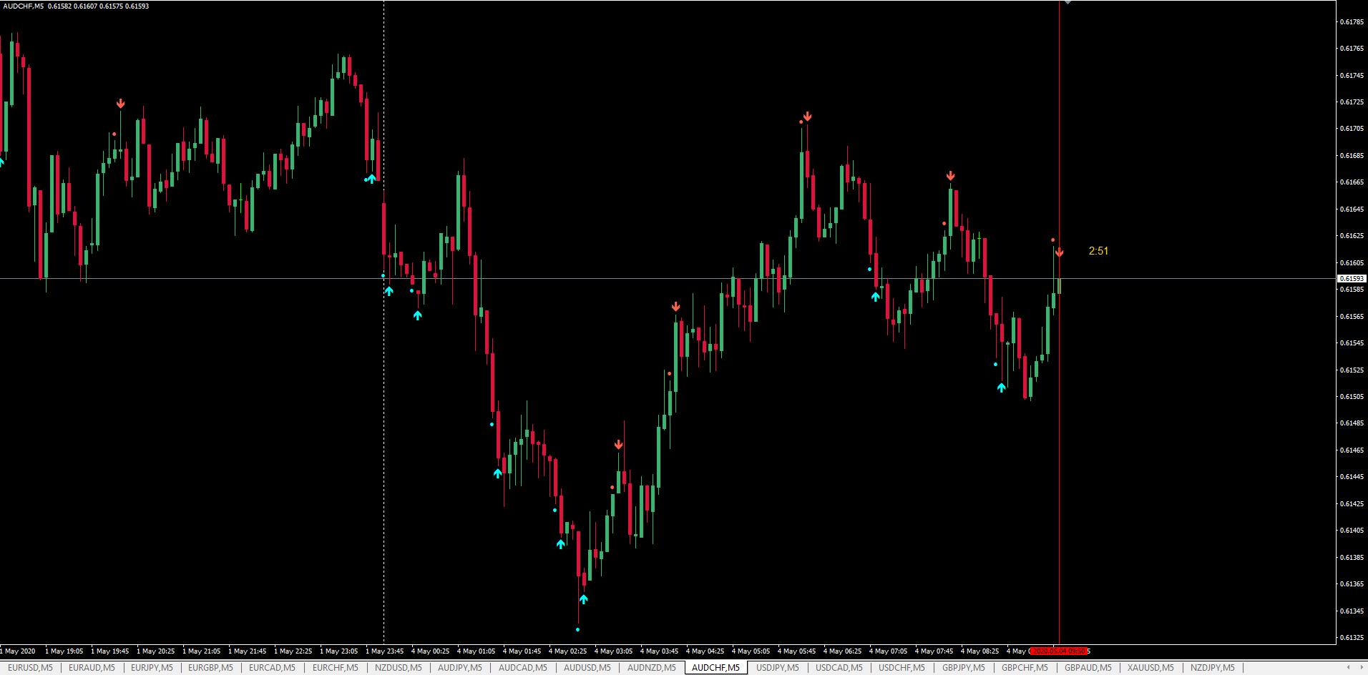Select the GBPAUD,M5 tab
1368x675 pixels.
point(1088,668)
